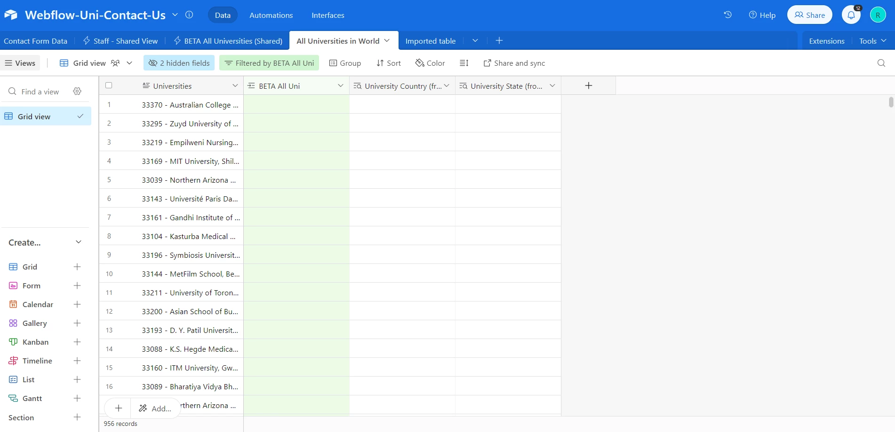Open Extensions panel
Viewport: 895px width, 432px height.
point(826,41)
